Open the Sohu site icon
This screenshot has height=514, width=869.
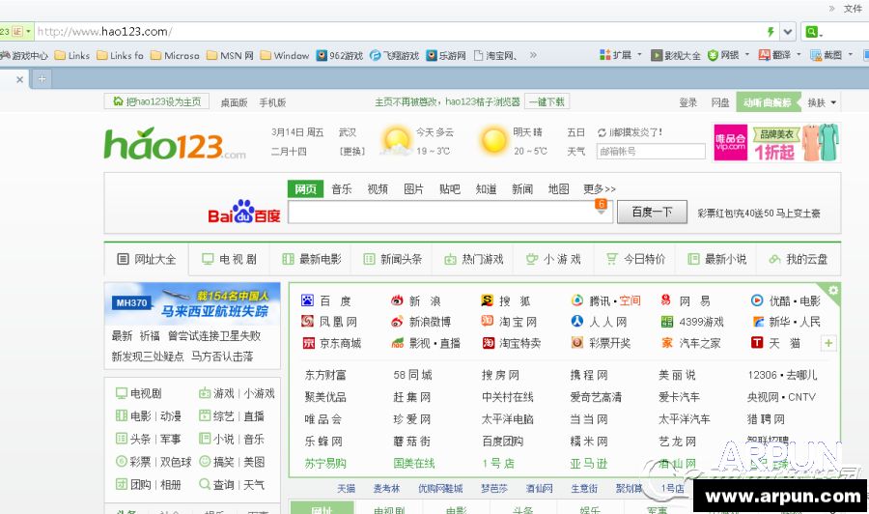coord(487,300)
